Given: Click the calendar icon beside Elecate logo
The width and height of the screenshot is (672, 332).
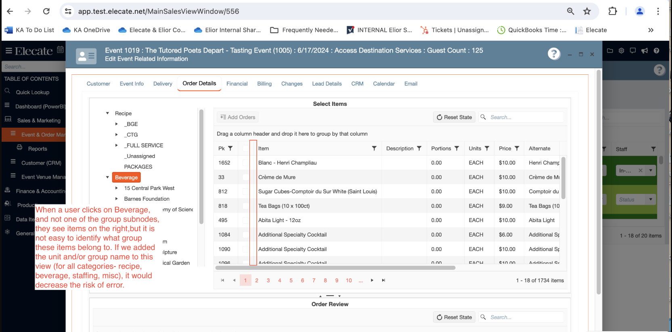Looking at the screenshot, I should click(x=60, y=50).
